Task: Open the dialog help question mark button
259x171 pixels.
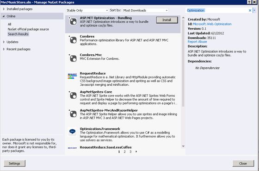Action: point(249,2)
